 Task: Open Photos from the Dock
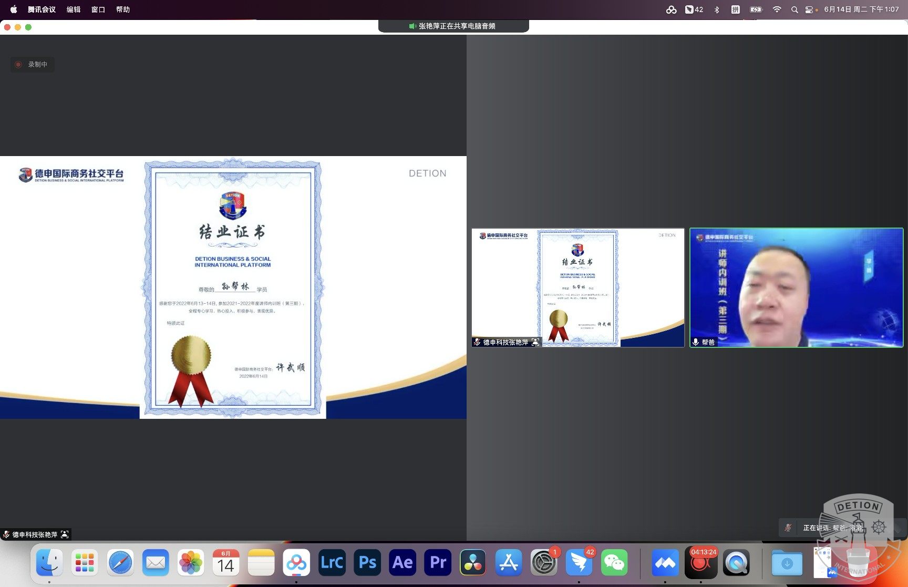coord(191,563)
